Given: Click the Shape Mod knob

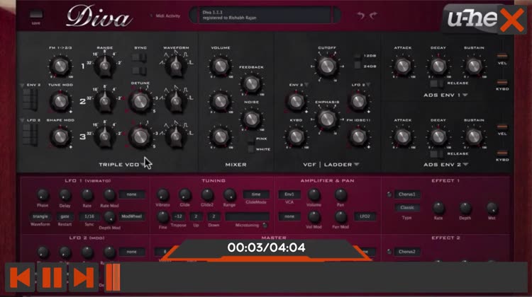Looking at the screenshot, I should point(60,136).
